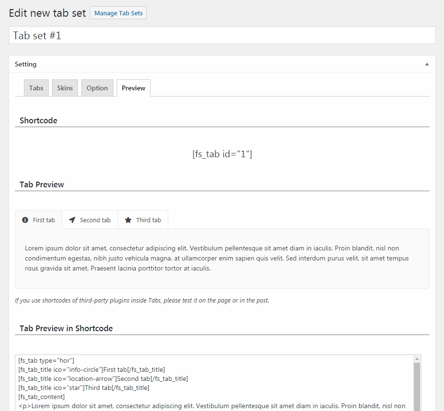
Task: Click the textarea vertical scrollbar thumb
Action: tap(417, 387)
